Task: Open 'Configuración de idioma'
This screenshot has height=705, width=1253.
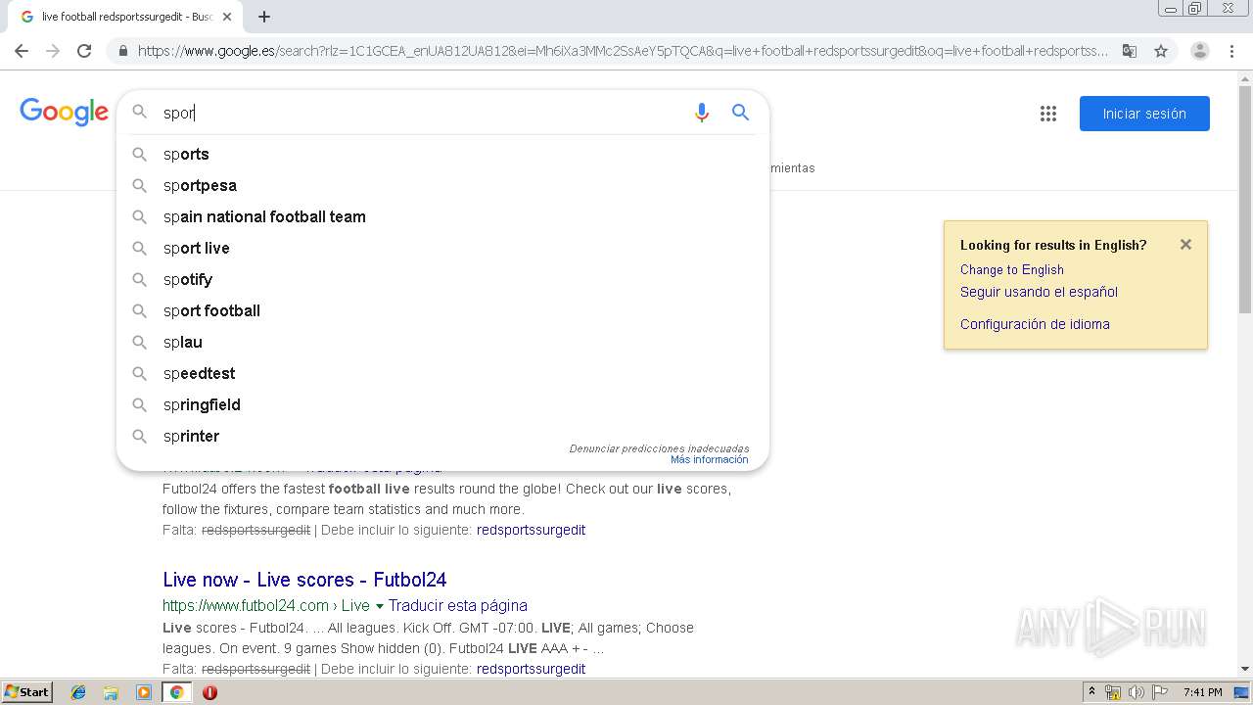Action: pyautogui.click(x=1035, y=324)
